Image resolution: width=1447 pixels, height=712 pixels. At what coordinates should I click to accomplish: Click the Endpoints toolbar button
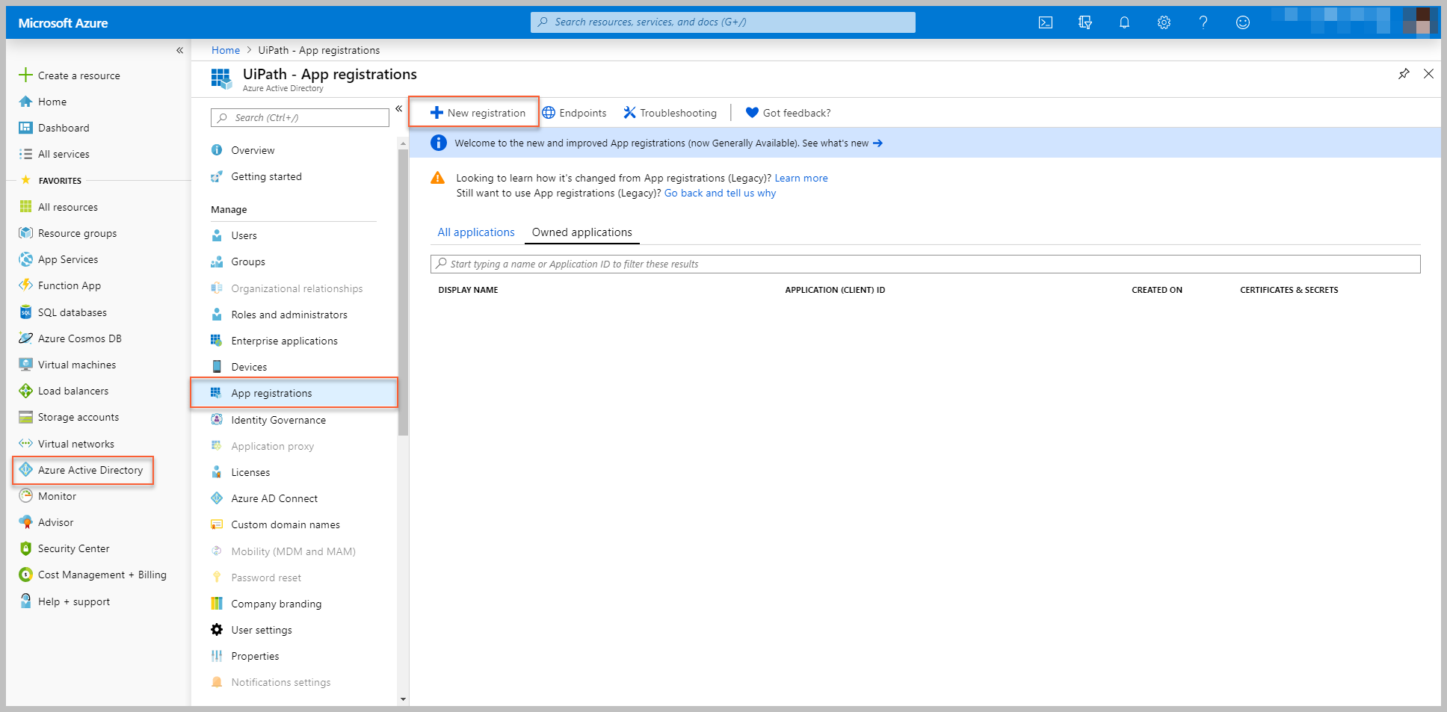coord(574,113)
